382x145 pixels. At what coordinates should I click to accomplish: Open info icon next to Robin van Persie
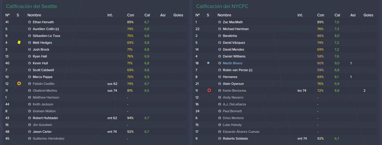point(220,70)
